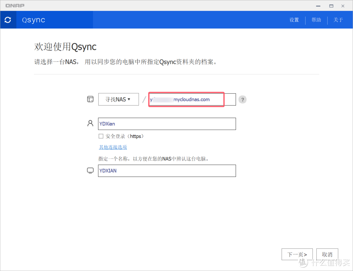Click the 下一页> button
Image resolution: width=353 pixels, height=271 pixels.
click(297, 254)
